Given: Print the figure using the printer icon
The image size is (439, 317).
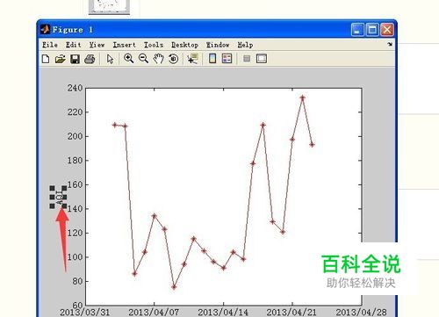Looking at the screenshot, I should tap(90, 59).
